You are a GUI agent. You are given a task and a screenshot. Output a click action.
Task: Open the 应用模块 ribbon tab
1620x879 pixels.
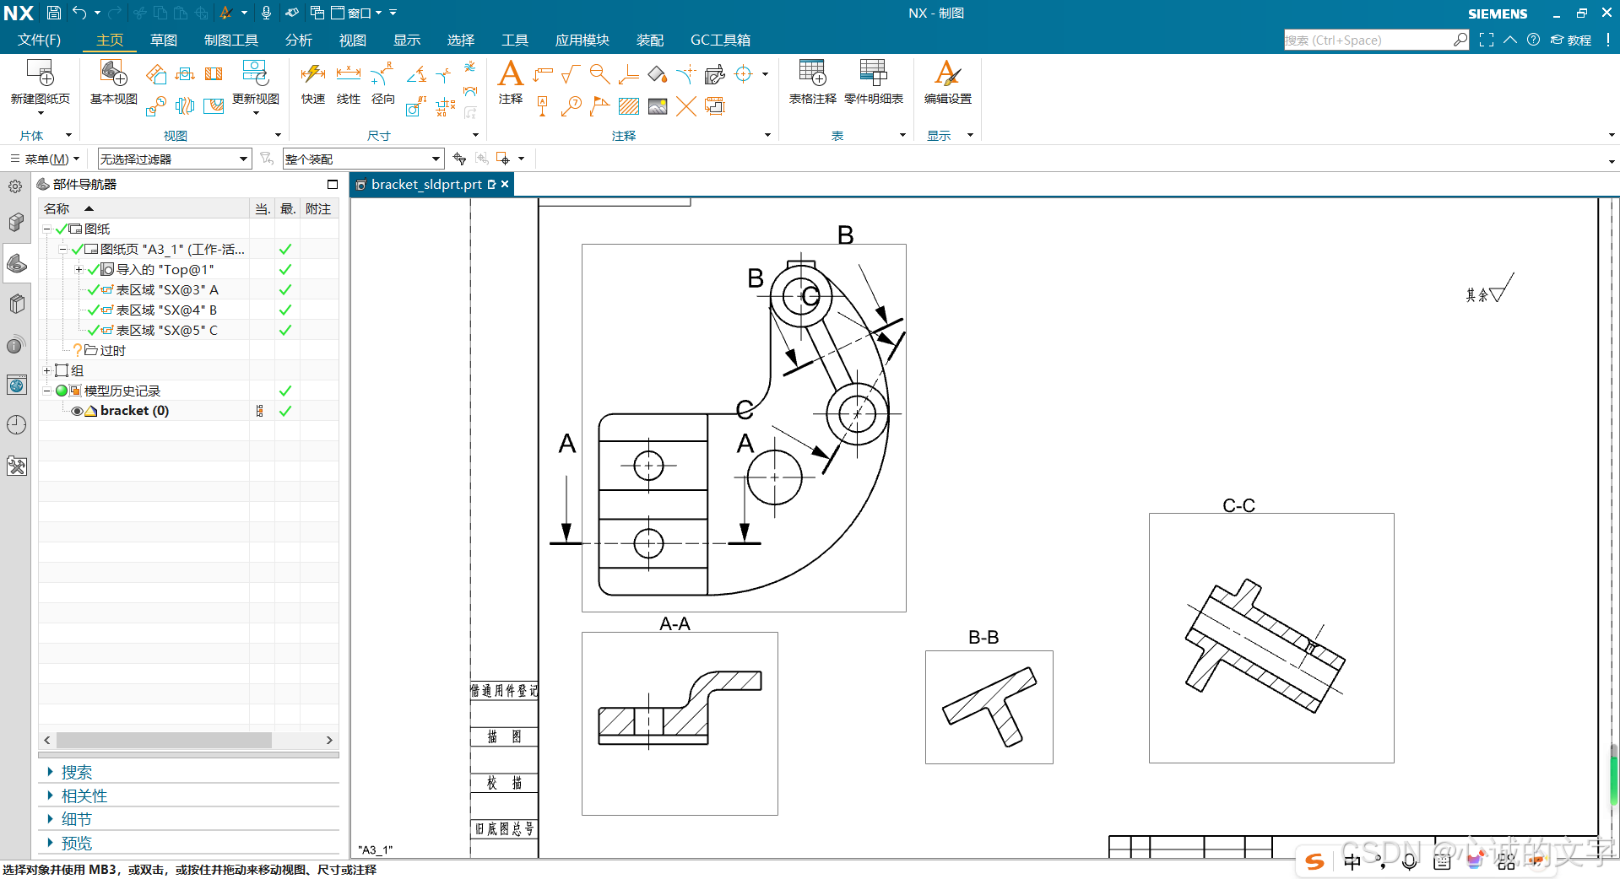[x=582, y=40]
